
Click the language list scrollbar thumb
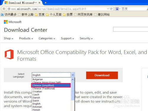[x=73, y=91]
